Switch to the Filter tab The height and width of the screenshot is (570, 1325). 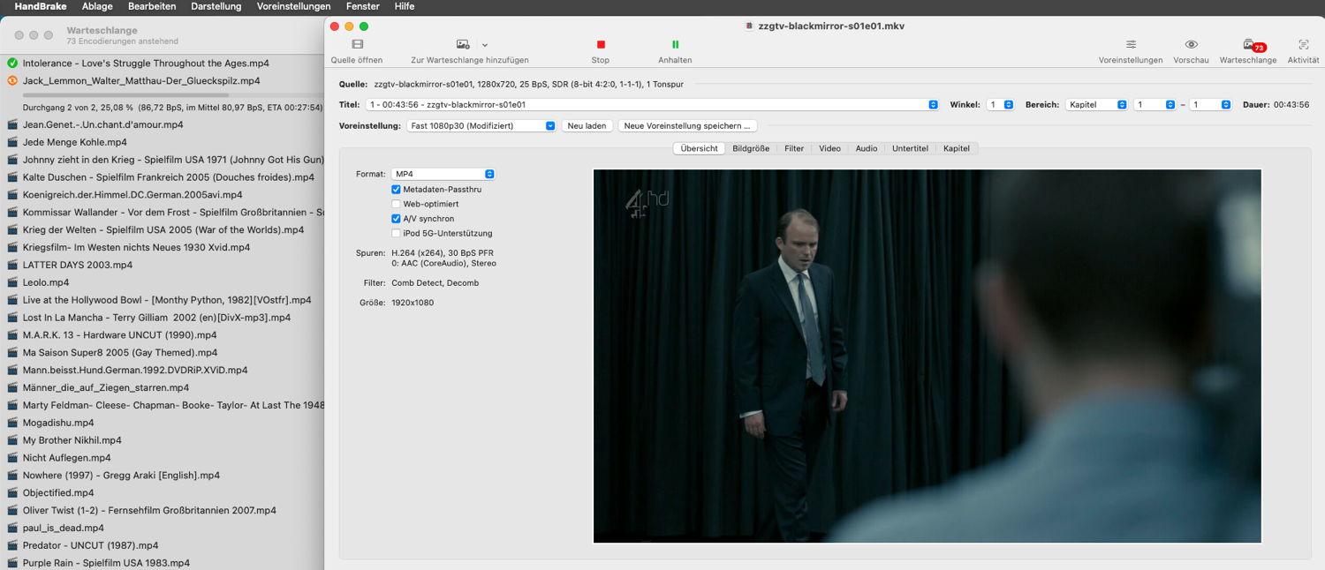pyautogui.click(x=794, y=148)
